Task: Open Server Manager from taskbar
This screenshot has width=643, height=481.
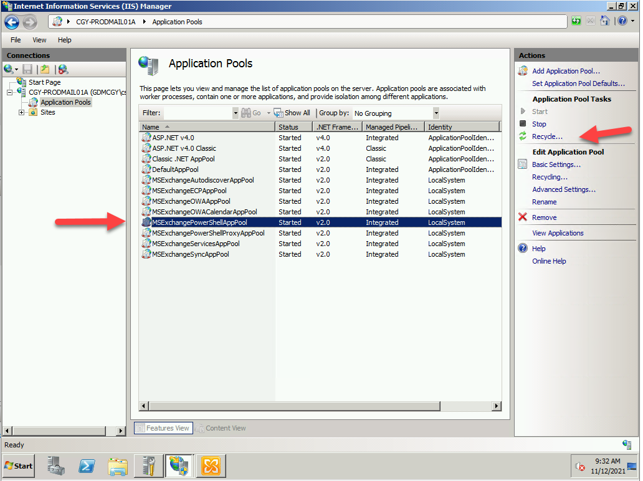Action: [56, 466]
